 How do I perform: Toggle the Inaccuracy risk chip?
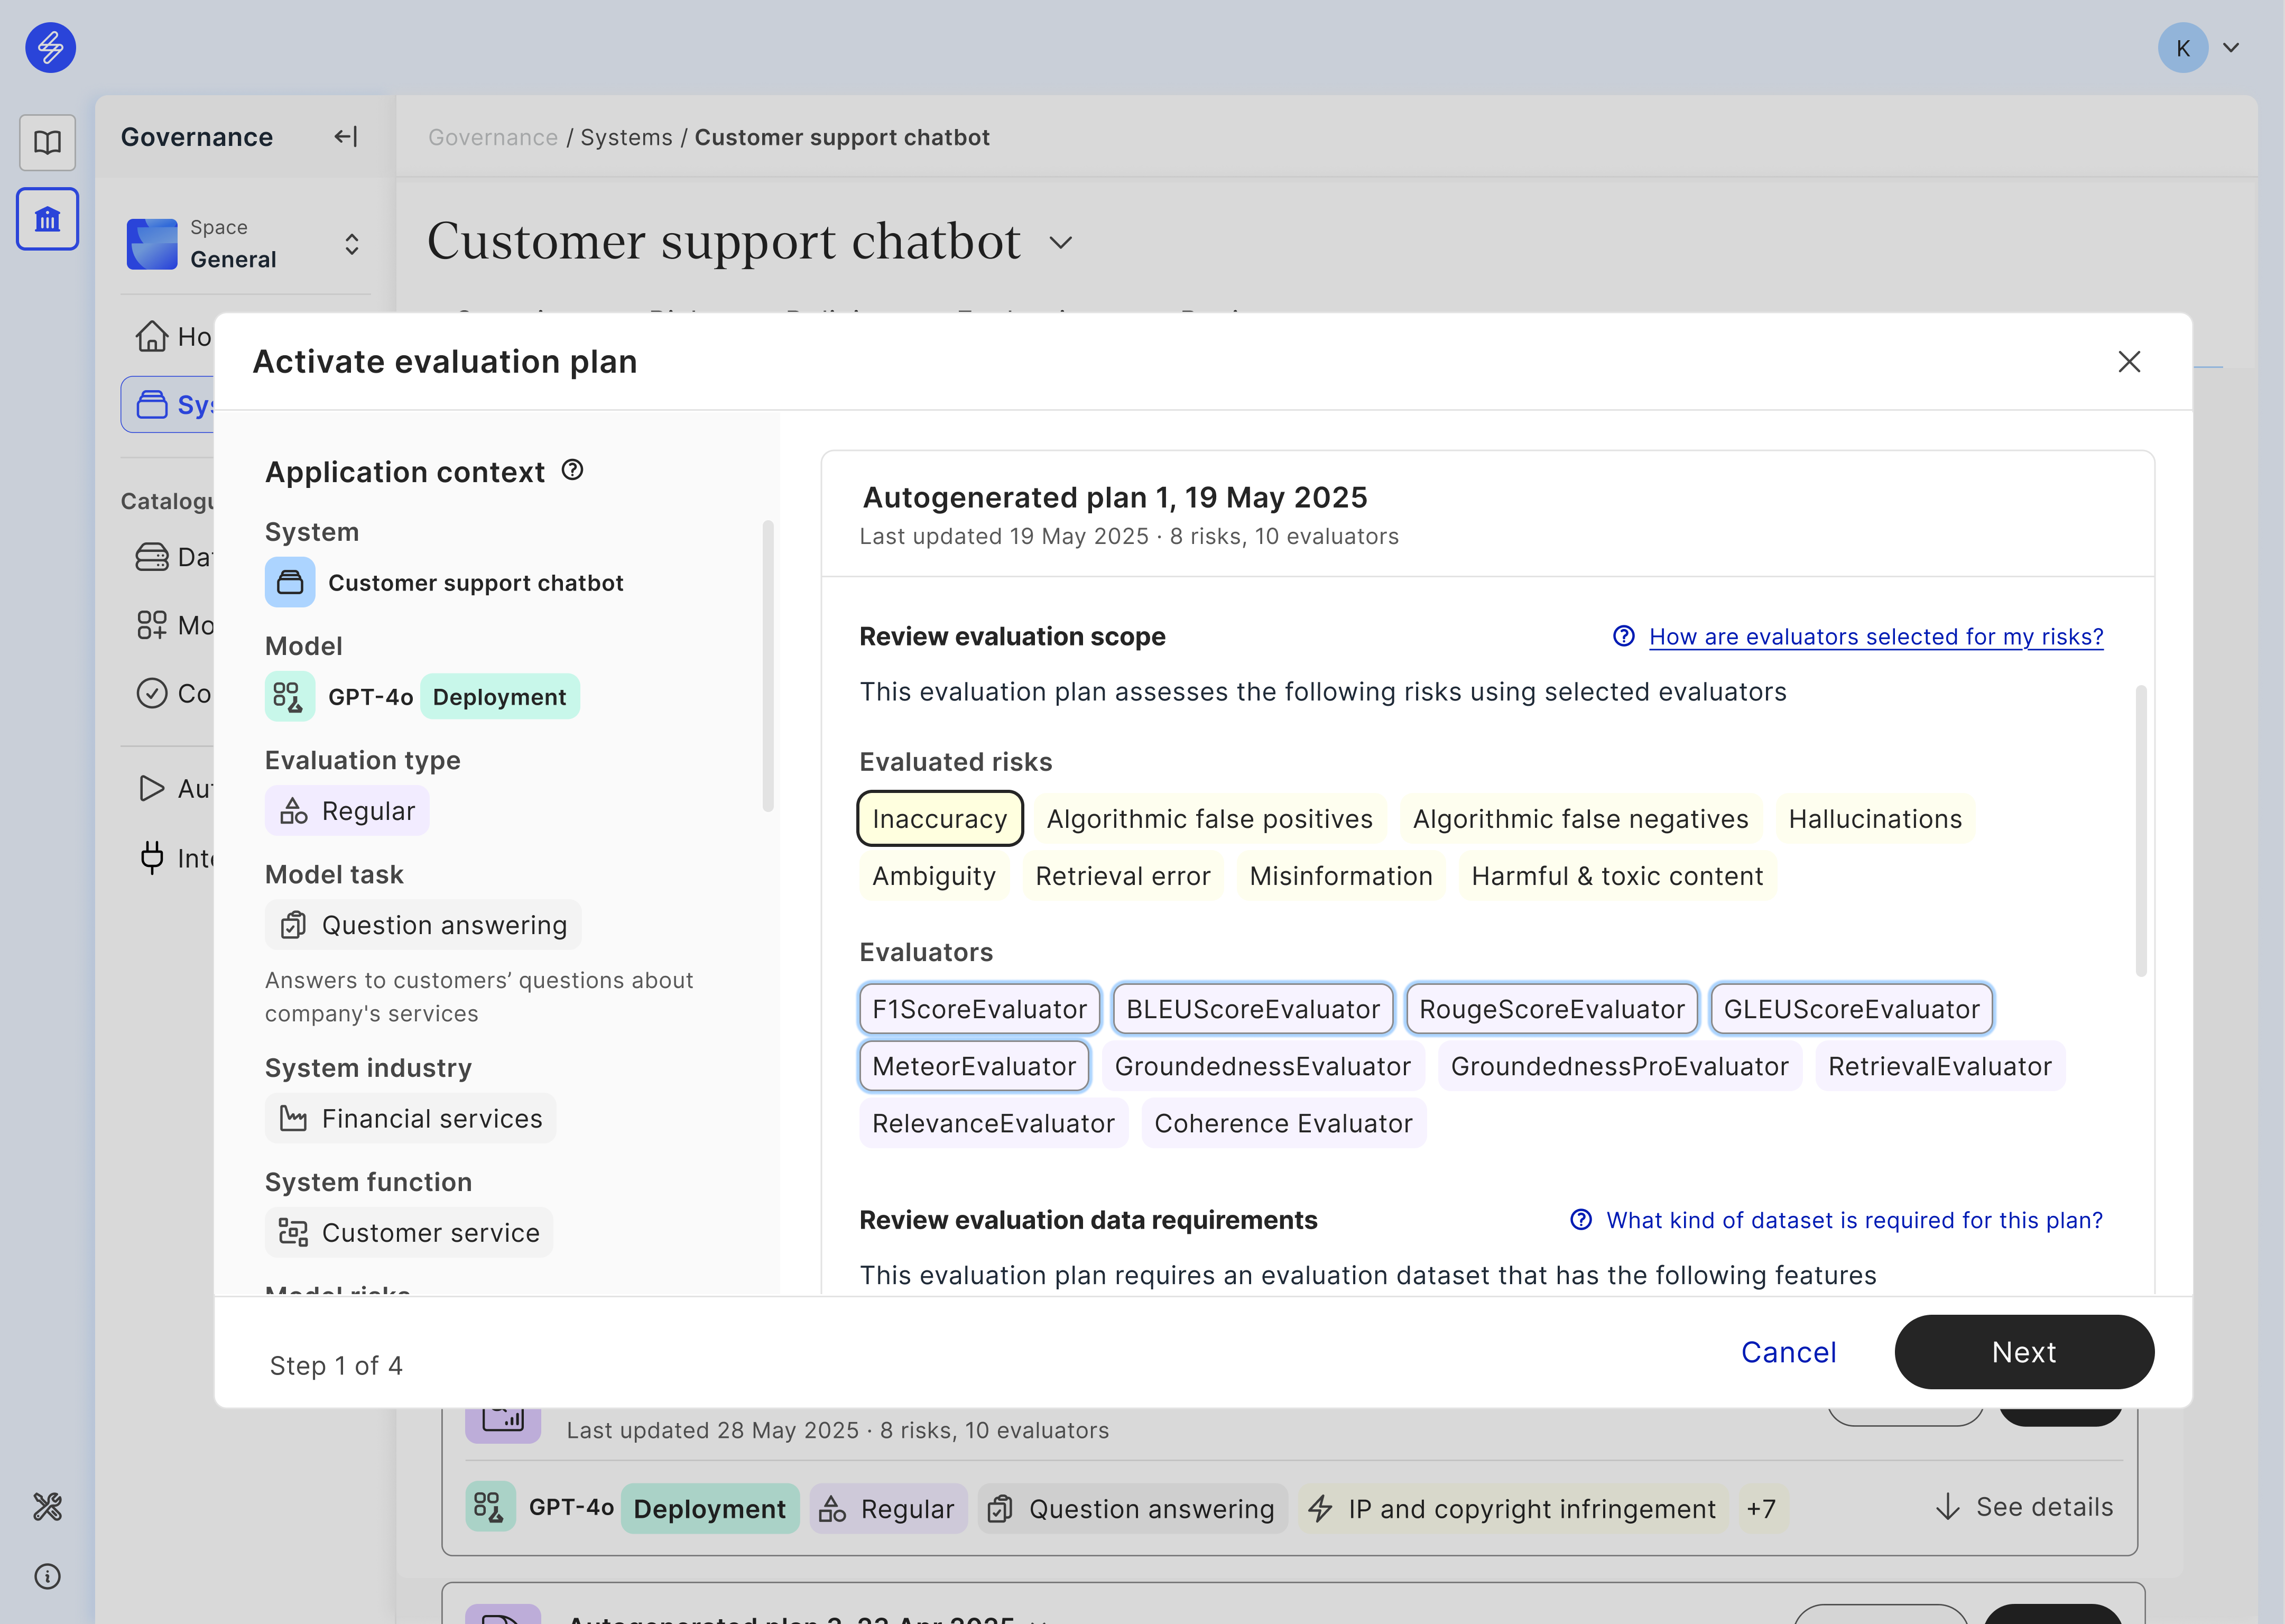pos(939,819)
